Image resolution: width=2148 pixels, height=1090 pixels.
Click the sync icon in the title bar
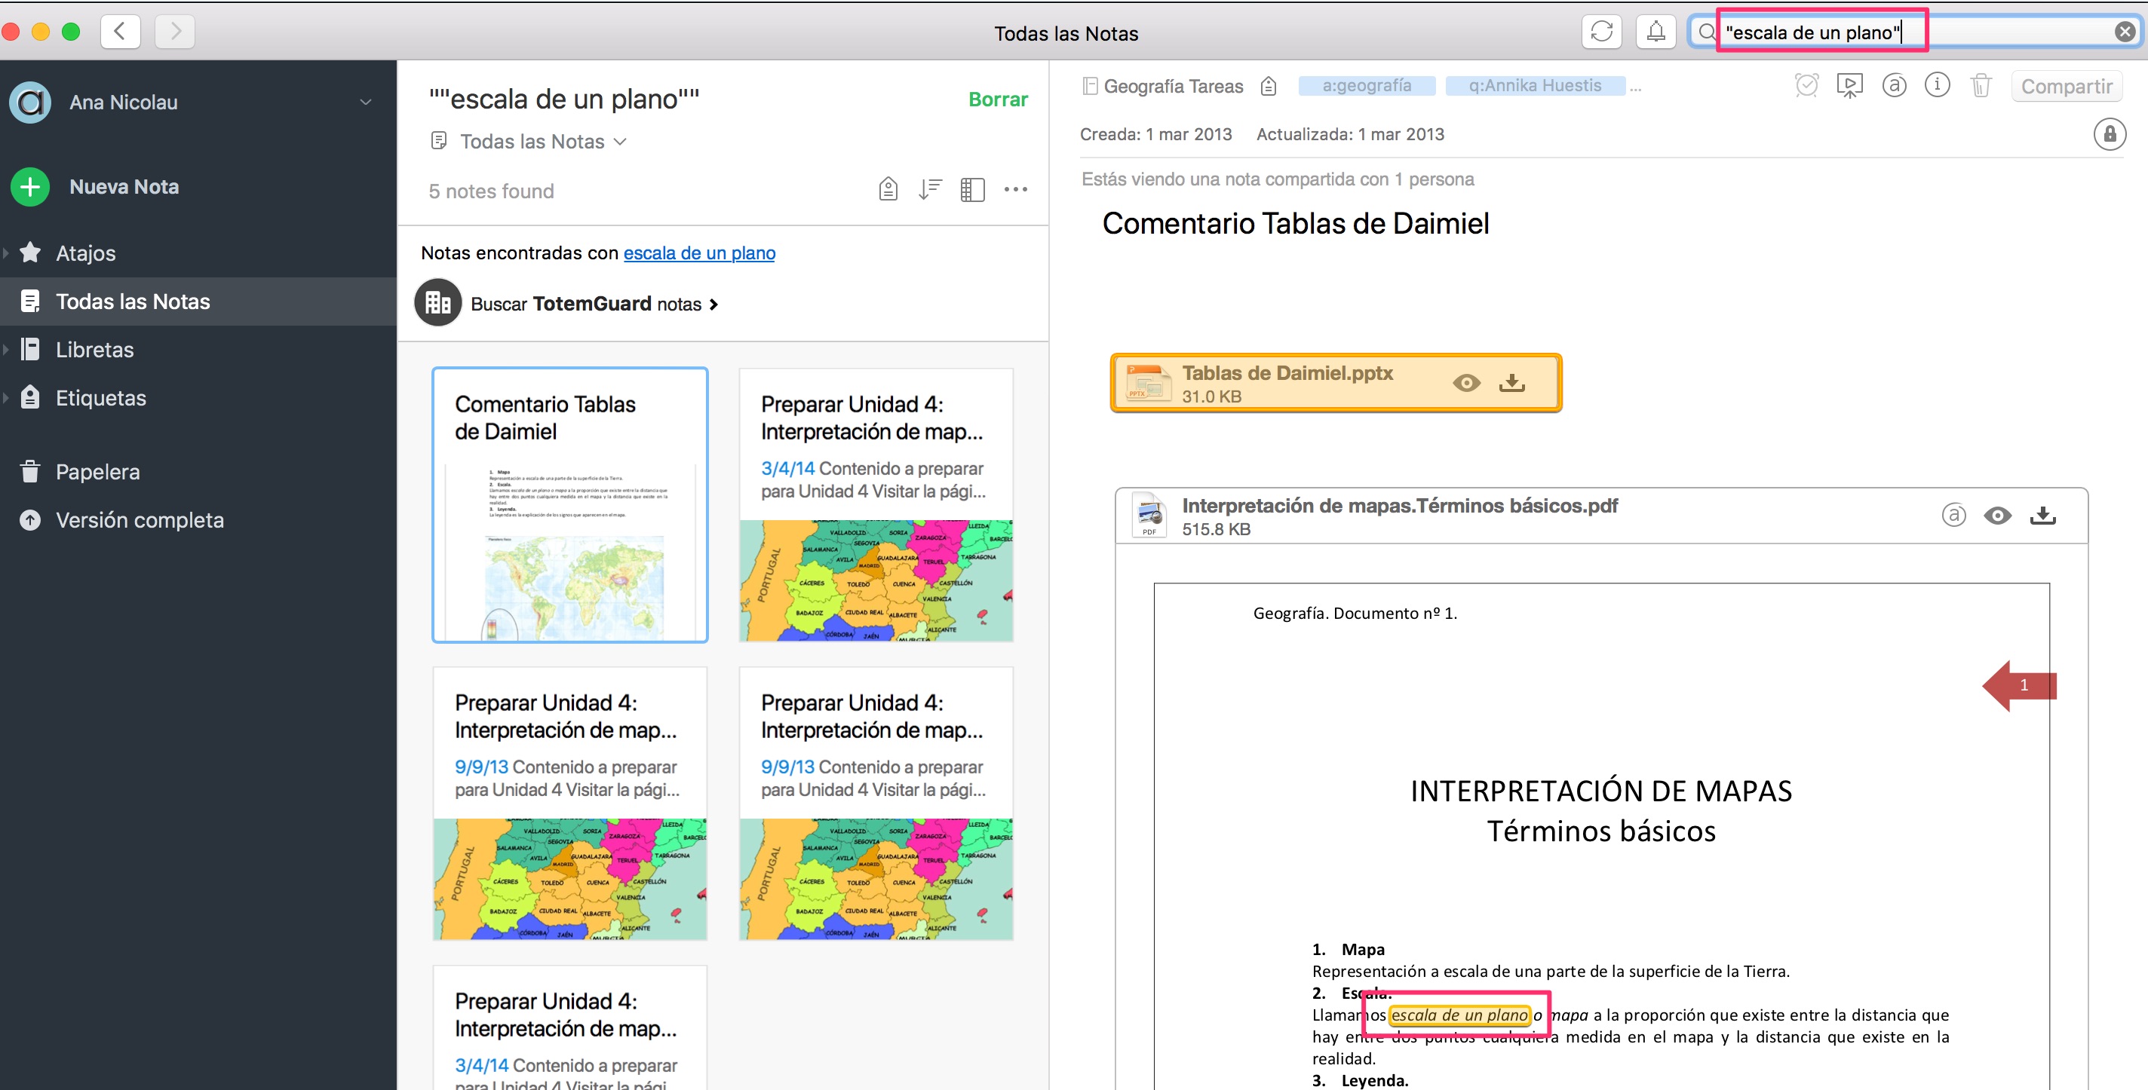click(x=1601, y=32)
